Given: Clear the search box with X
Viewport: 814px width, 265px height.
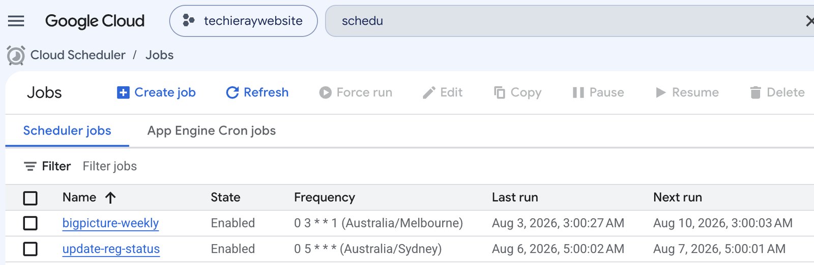Looking at the screenshot, I should (x=809, y=21).
